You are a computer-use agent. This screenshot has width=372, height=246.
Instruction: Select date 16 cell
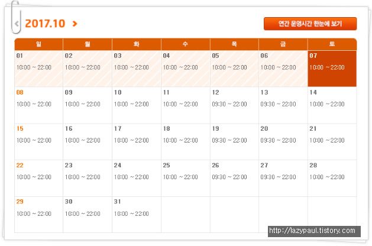point(88,141)
